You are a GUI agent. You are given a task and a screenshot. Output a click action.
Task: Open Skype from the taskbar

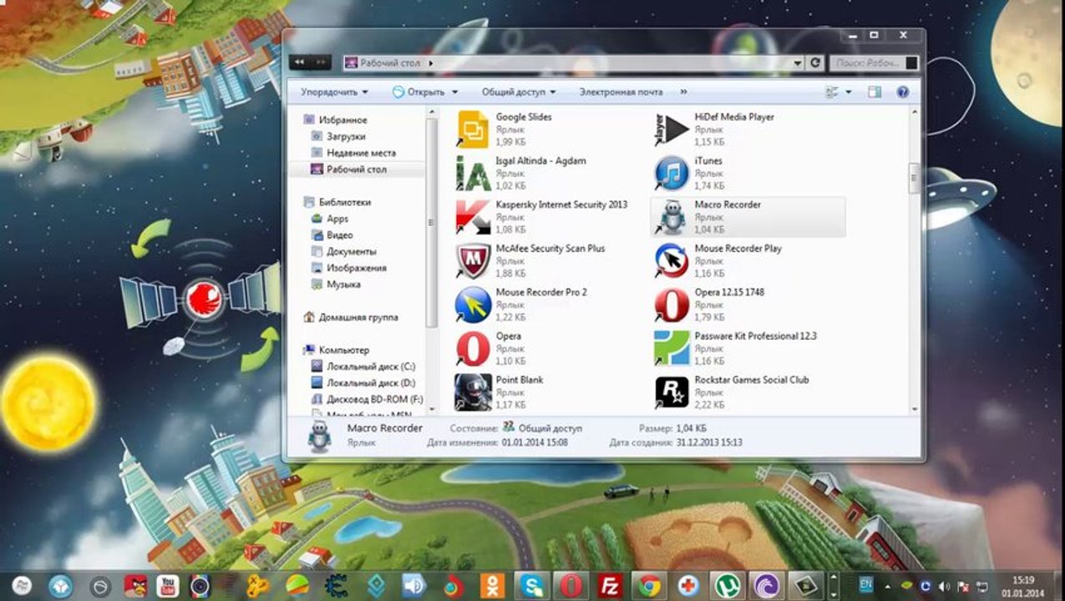pyautogui.click(x=531, y=586)
